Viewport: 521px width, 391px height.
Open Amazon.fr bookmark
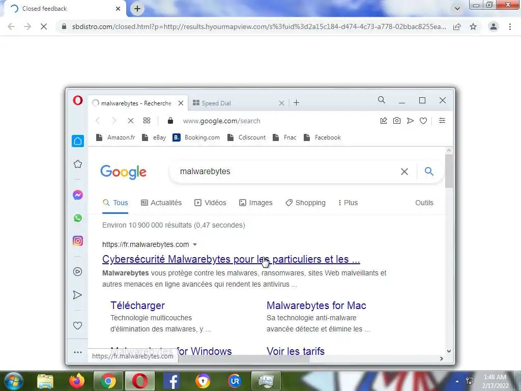tap(115, 137)
